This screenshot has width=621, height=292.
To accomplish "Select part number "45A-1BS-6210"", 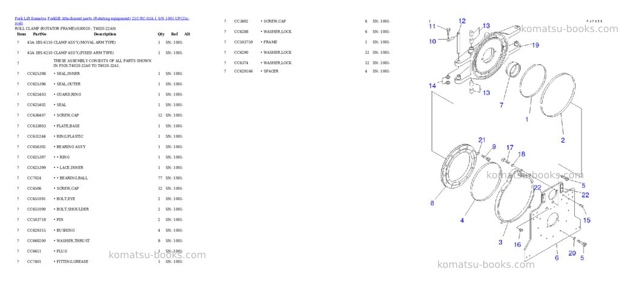I will pyautogui.click(x=39, y=53).
